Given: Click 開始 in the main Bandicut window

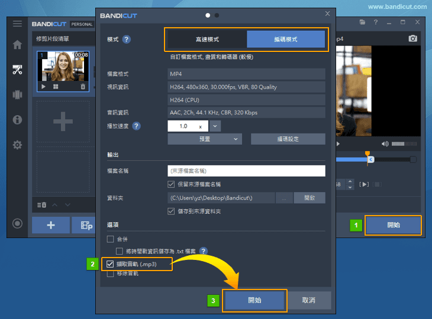Looking at the screenshot, I should (393, 225).
